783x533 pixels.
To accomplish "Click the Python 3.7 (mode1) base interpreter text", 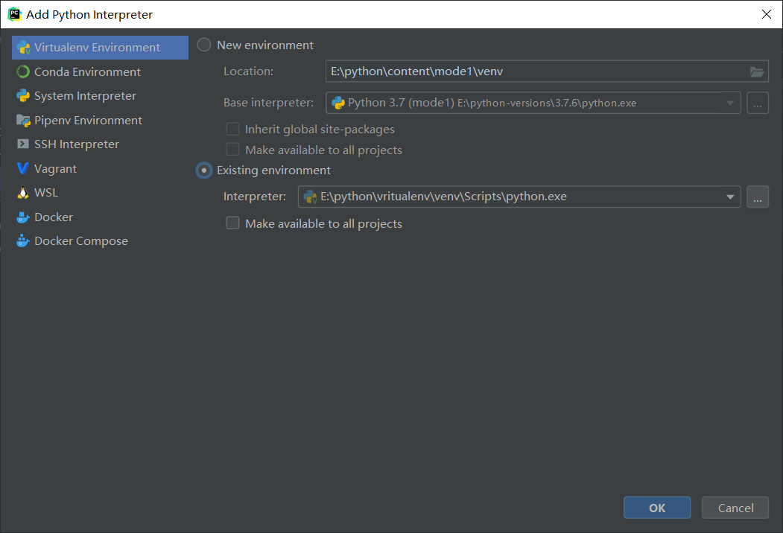I will tap(401, 103).
